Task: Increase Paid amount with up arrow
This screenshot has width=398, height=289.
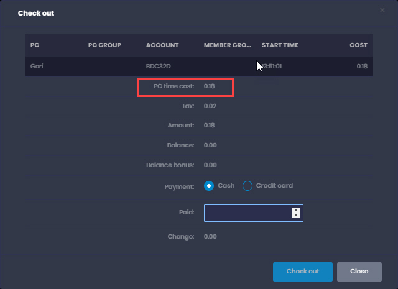Action: coord(296,210)
